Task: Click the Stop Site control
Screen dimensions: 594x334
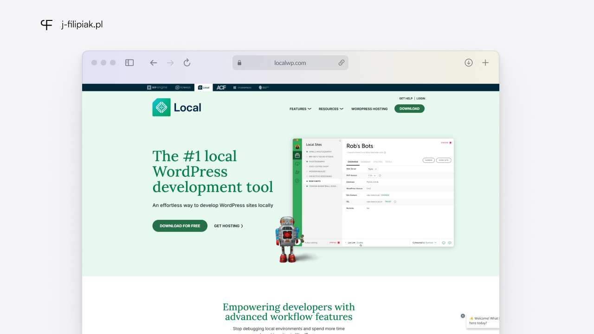Action: pos(446,142)
